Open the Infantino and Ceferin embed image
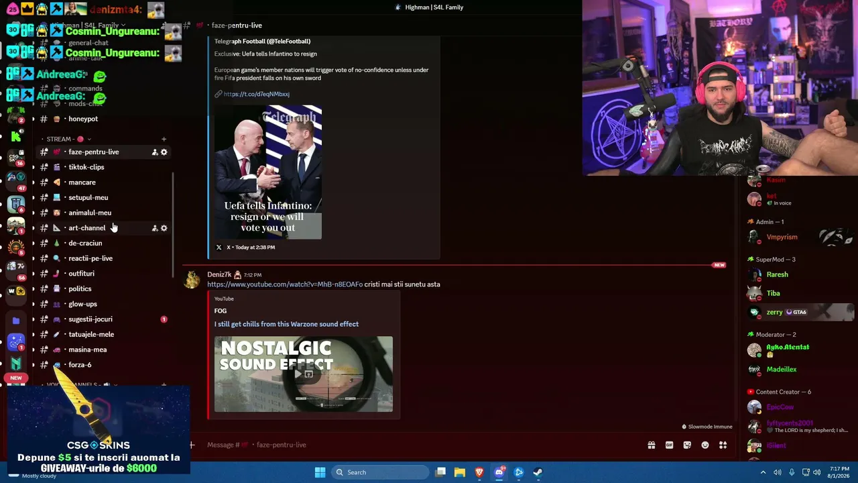 coord(268,172)
